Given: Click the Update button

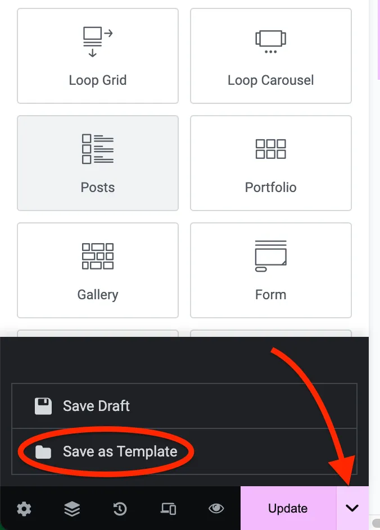Looking at the screenshot, I should [x=288, y=508].
